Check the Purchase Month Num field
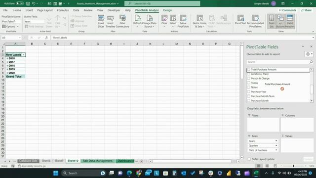 coord(248,96)
